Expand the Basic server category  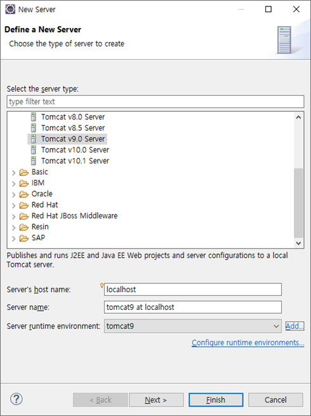13,173
